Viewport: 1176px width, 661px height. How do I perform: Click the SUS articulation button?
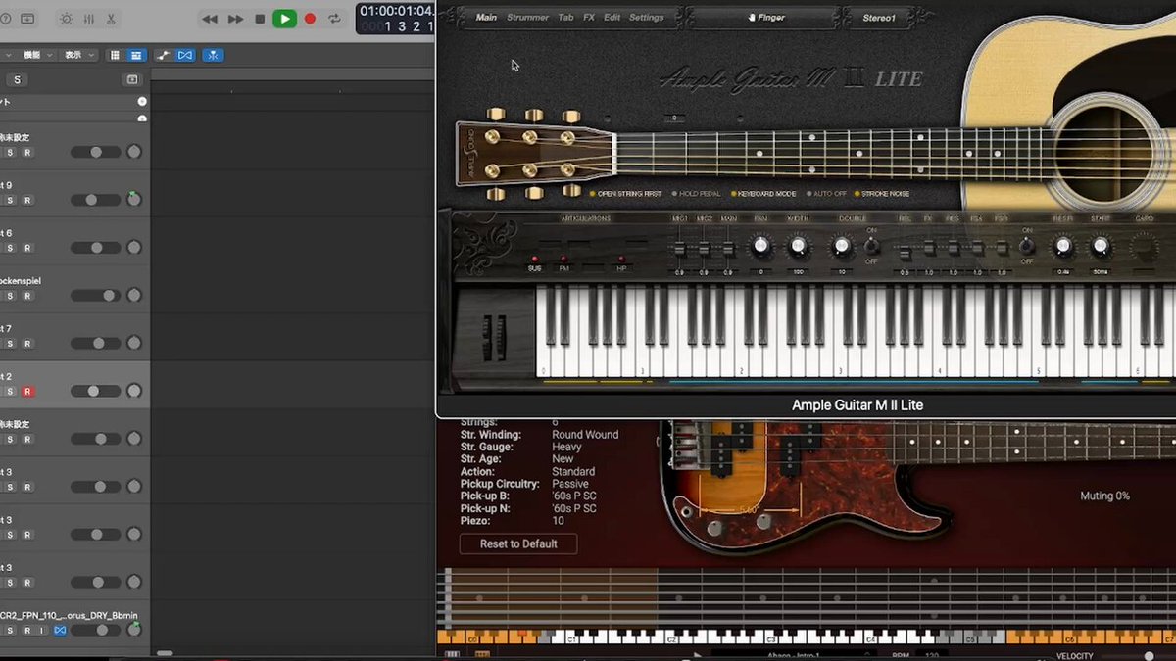(x=534, y=262)
